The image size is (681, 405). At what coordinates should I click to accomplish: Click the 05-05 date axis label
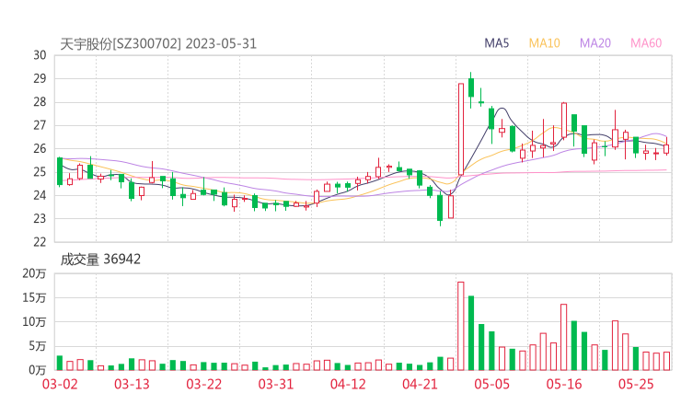pyautogui.click(x=492, y=384)
